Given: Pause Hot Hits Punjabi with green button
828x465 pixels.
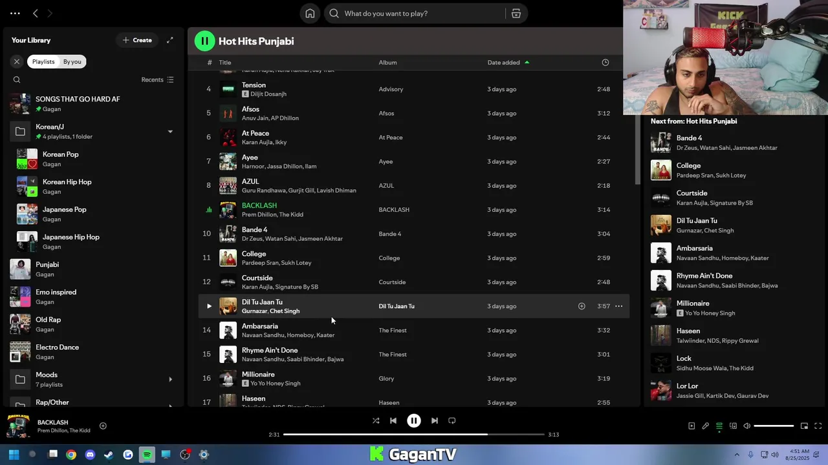Looking at the screenshot, I should click(x=204, y=41).
